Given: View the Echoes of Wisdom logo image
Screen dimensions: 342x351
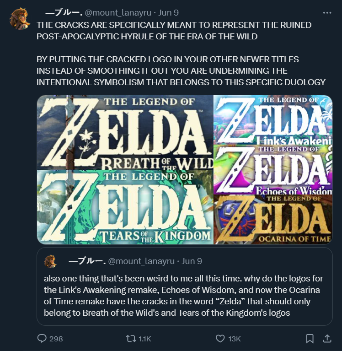Looking at the screenshot, I should tap(273, 170).
